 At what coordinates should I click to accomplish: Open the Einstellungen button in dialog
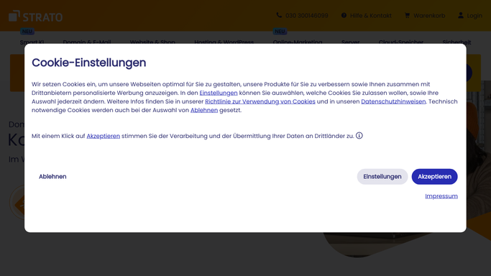point(382,177)
